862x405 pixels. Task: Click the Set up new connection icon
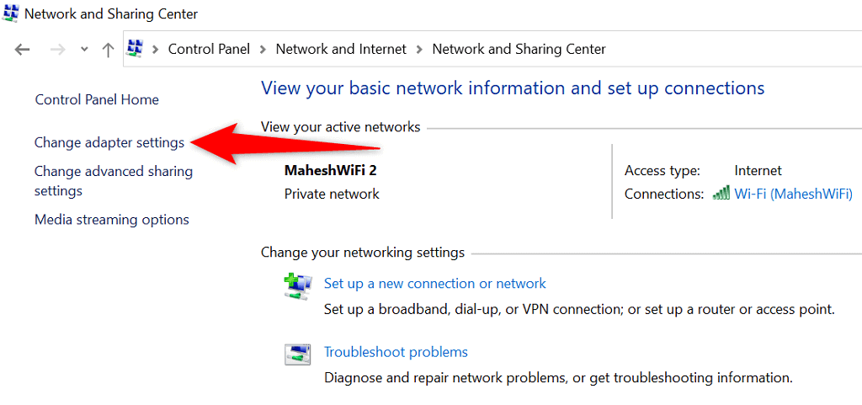(x=297, y=287)
